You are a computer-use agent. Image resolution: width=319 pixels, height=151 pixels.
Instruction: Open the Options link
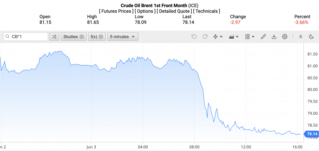[x=145, y=11]
